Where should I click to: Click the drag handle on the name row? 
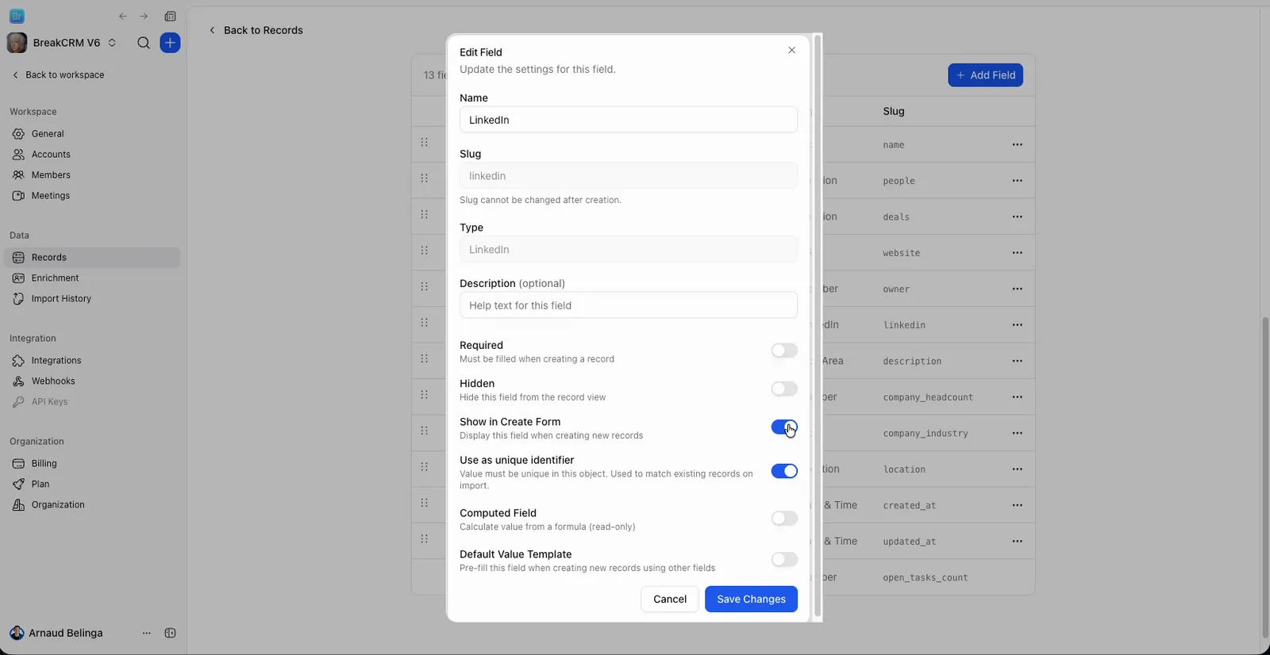coord(425,142)
